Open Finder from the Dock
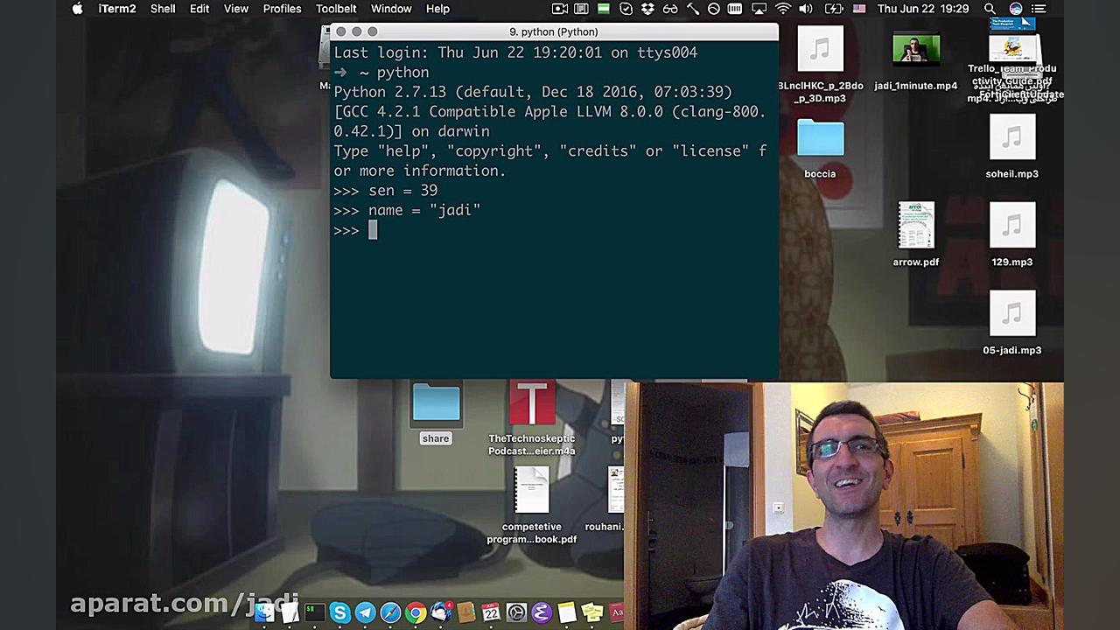1120x630 pixels. pyautogui.click(x=263, y=612)
